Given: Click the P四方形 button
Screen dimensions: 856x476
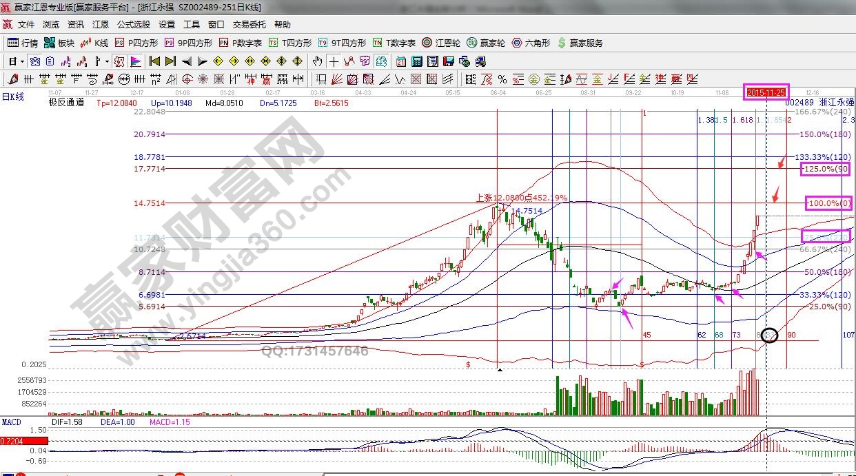Looking at the screenshot, I should (x=136, y=43).
